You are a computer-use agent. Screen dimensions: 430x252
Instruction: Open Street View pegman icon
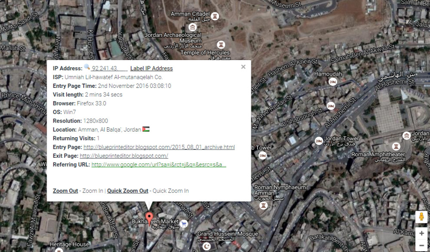[421, 217]
